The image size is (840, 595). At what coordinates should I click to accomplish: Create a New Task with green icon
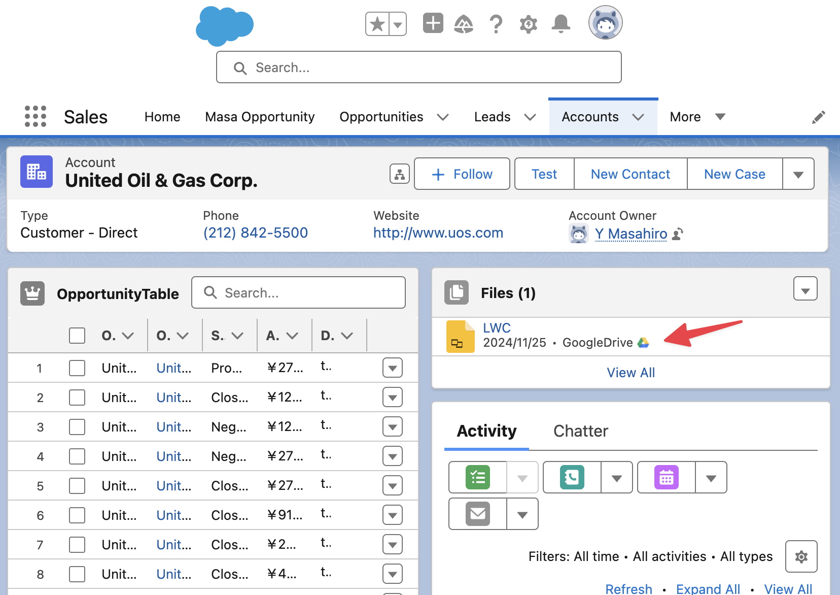pos(478,477)
